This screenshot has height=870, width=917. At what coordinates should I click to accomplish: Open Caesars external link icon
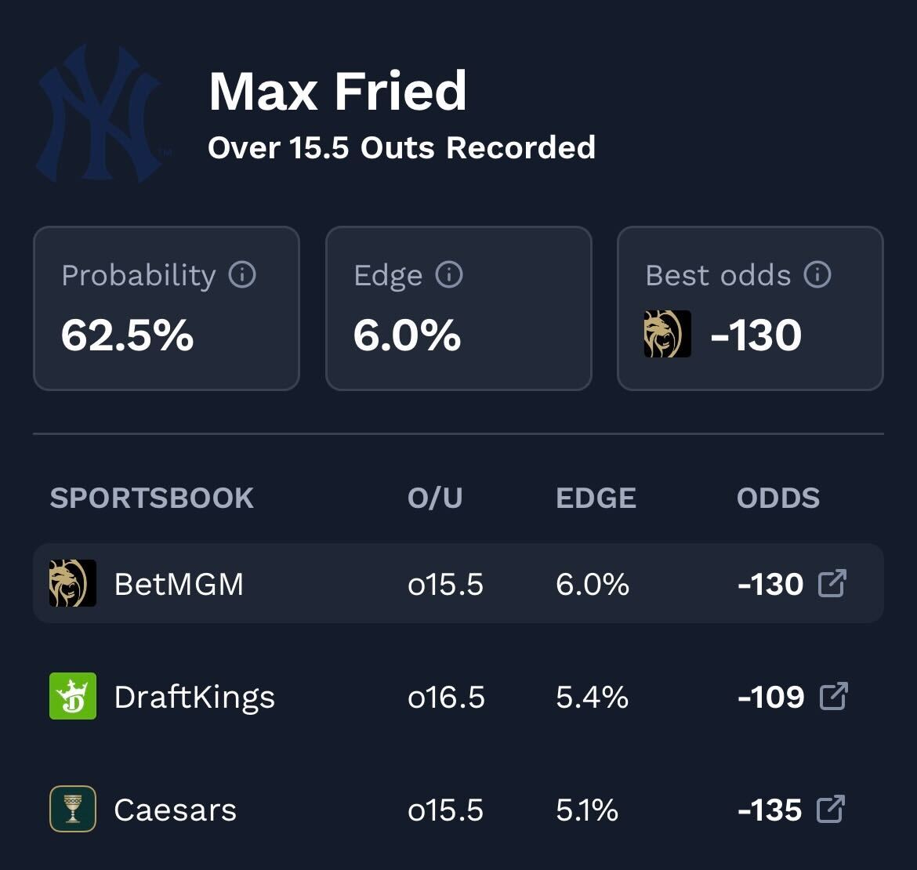click(831, 810)
